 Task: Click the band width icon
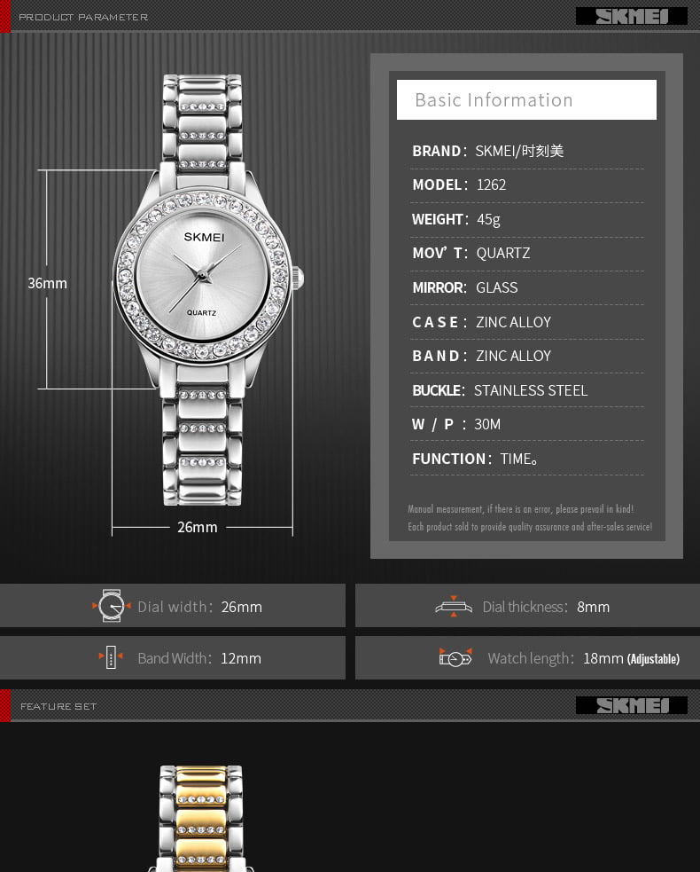point(111,656)
